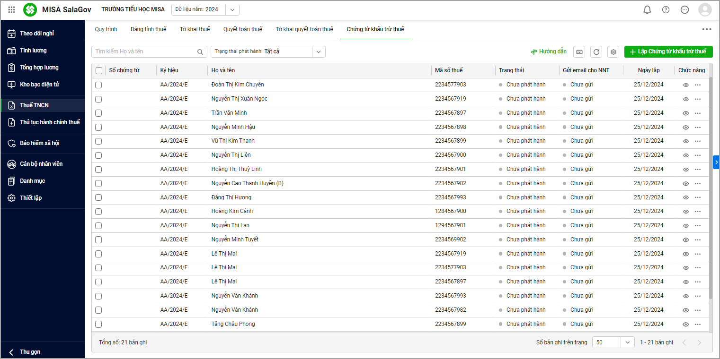Open the user avatar menu

click(705, 10)
